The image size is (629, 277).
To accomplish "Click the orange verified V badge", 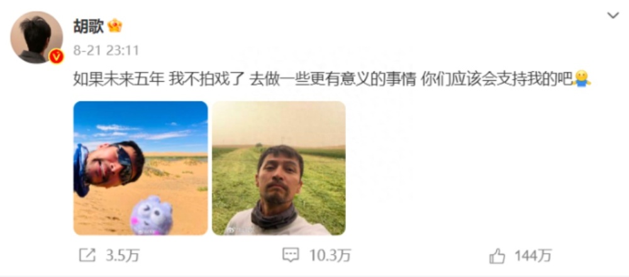I will click(56, 57).
